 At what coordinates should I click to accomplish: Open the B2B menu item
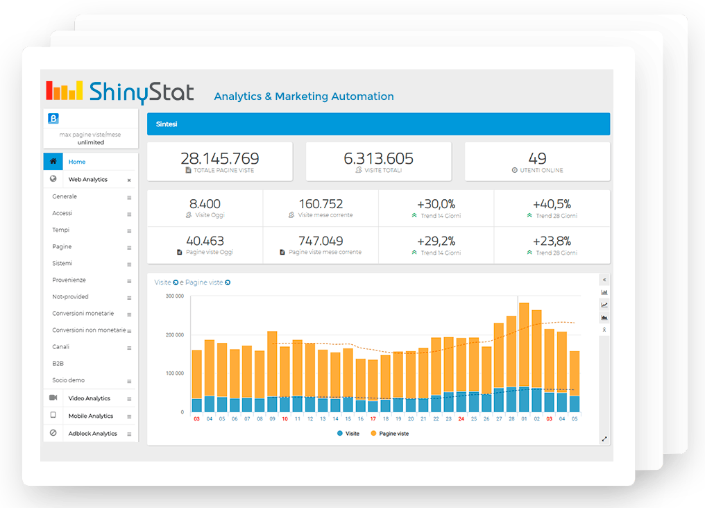click(58, 363)
